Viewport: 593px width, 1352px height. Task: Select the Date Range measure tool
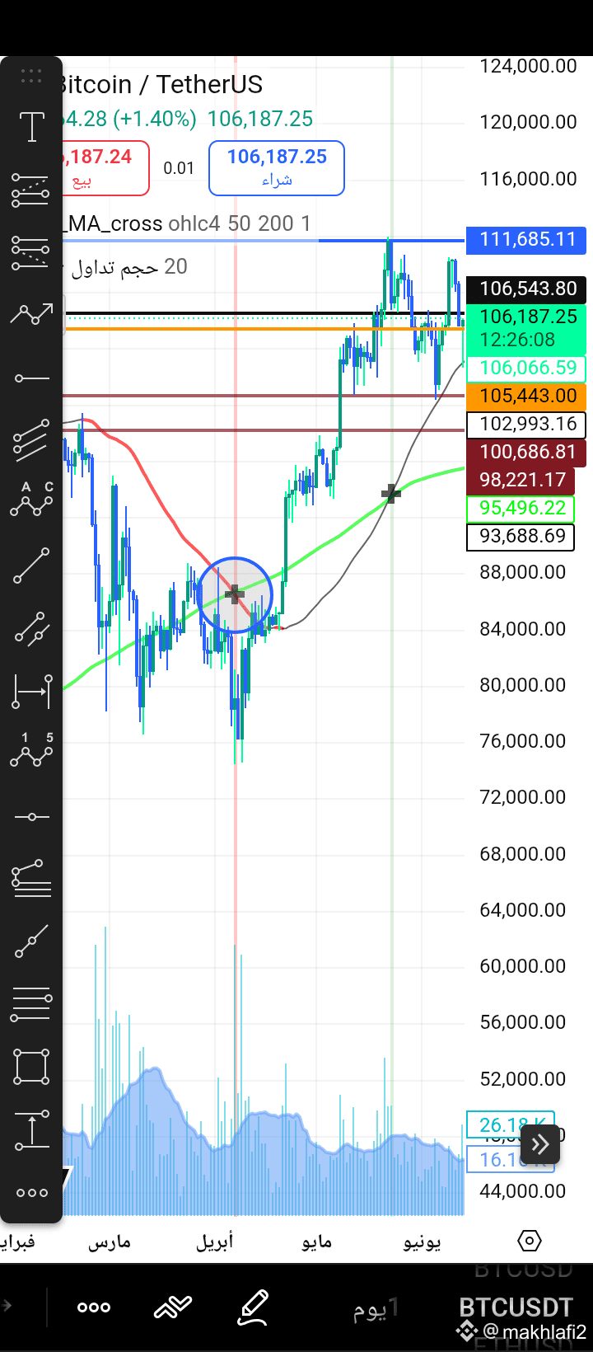coord(31,691)
